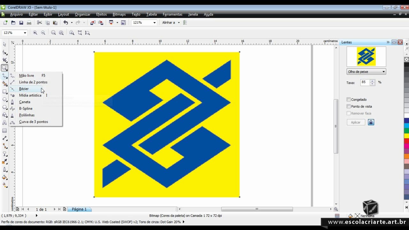The width and height of the screenshot is (409, 230).
Task: Open the Ferramentas menu
Action: click(173, 14)
